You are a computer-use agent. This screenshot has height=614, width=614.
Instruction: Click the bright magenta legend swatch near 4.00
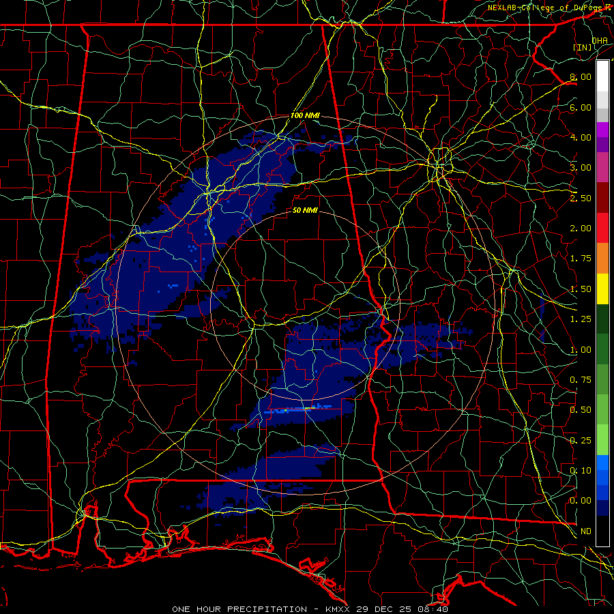coord(602,130)
